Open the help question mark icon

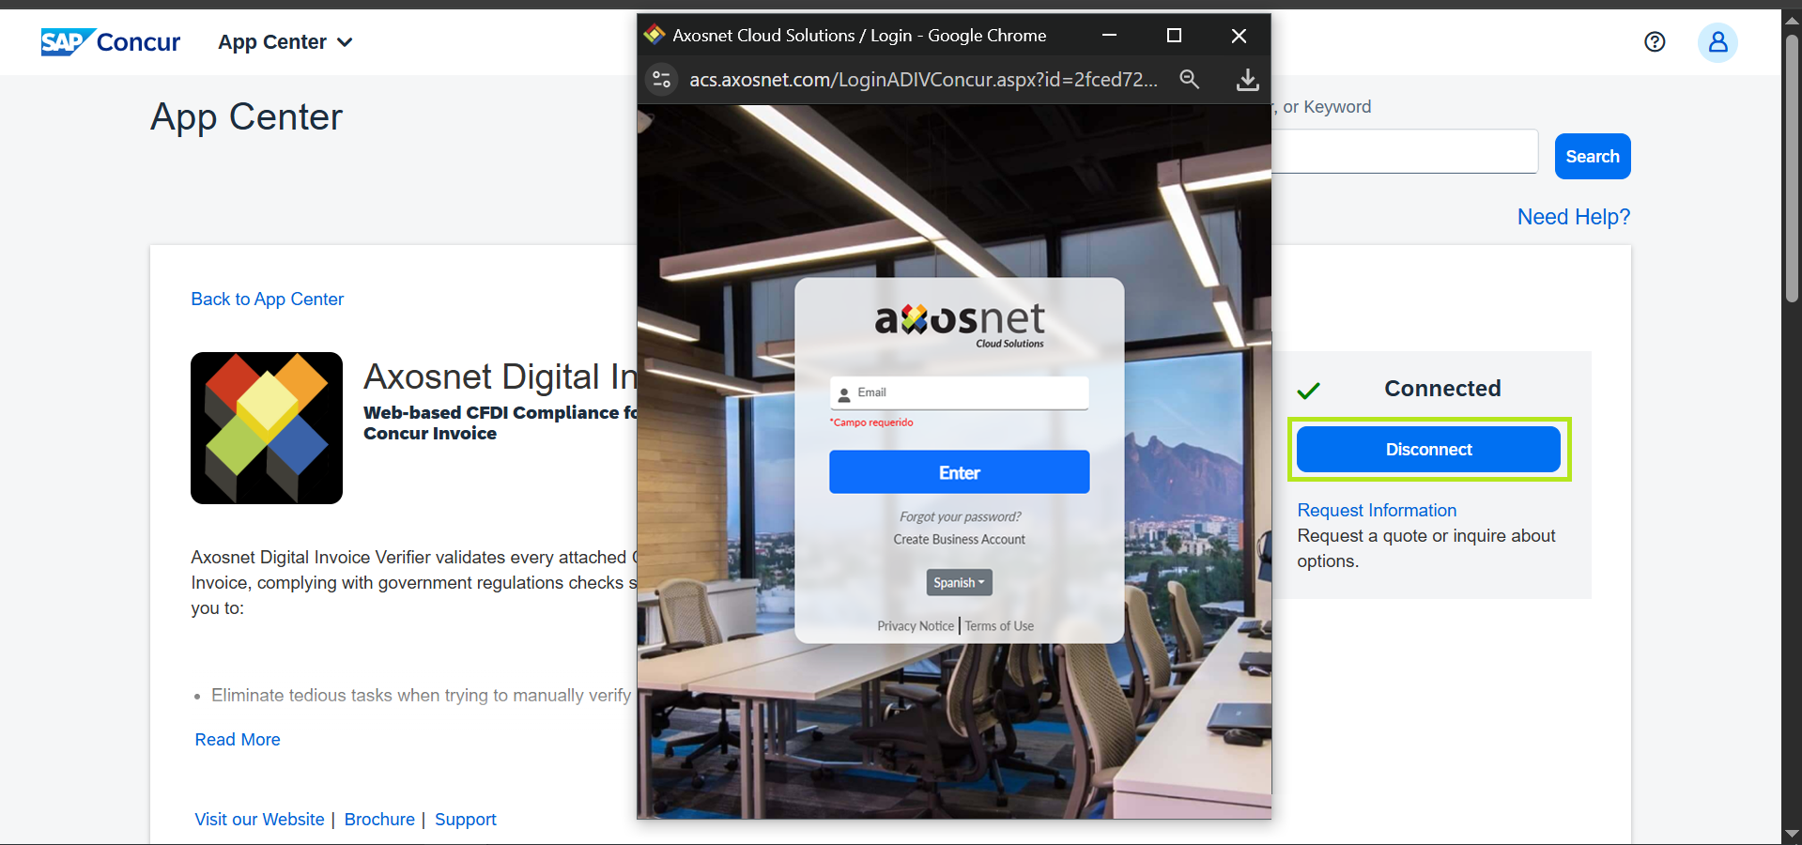1655,42
